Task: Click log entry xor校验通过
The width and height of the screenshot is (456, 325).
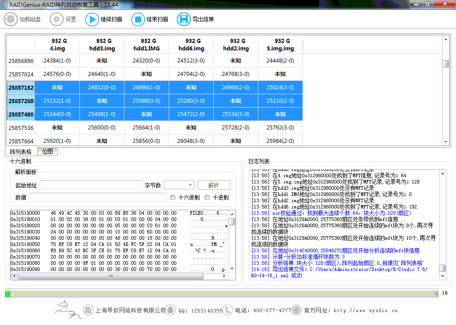Action: click(x=332, y=213)
